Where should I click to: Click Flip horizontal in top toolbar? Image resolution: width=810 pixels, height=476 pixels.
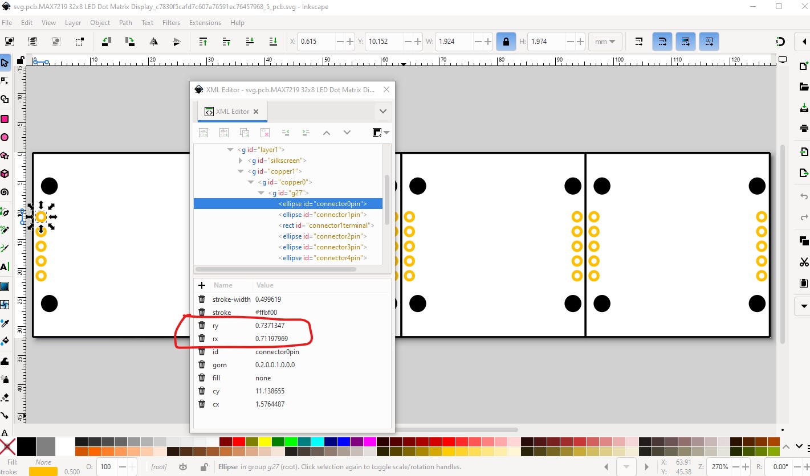(x=154, y=42)
